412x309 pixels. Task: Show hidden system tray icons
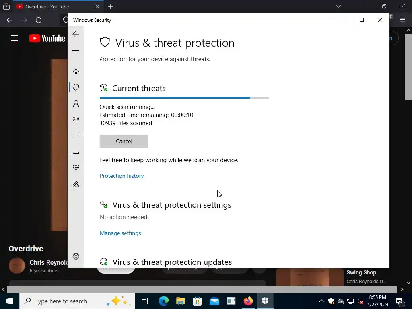[321, 301]
